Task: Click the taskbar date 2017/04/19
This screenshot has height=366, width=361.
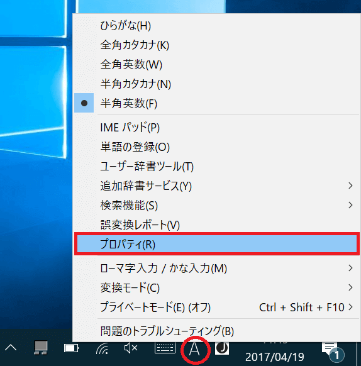Action: pyautogui.click(x=275, y=357)
